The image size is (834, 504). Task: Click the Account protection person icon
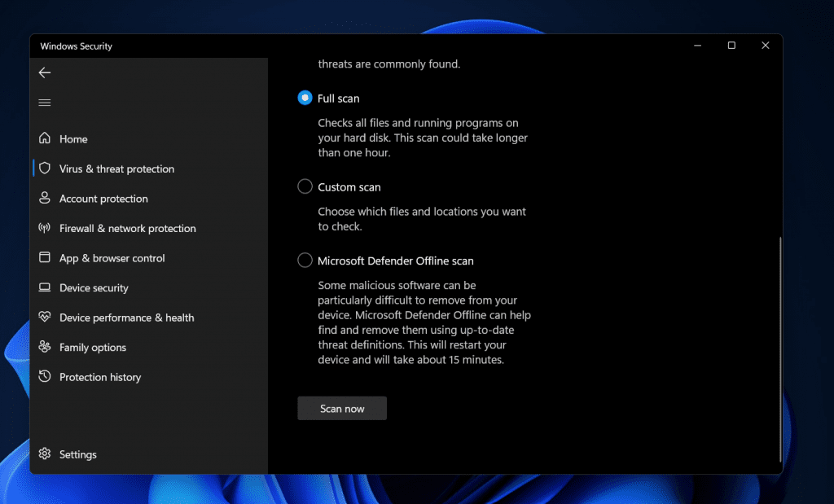[x=45, y=198]
